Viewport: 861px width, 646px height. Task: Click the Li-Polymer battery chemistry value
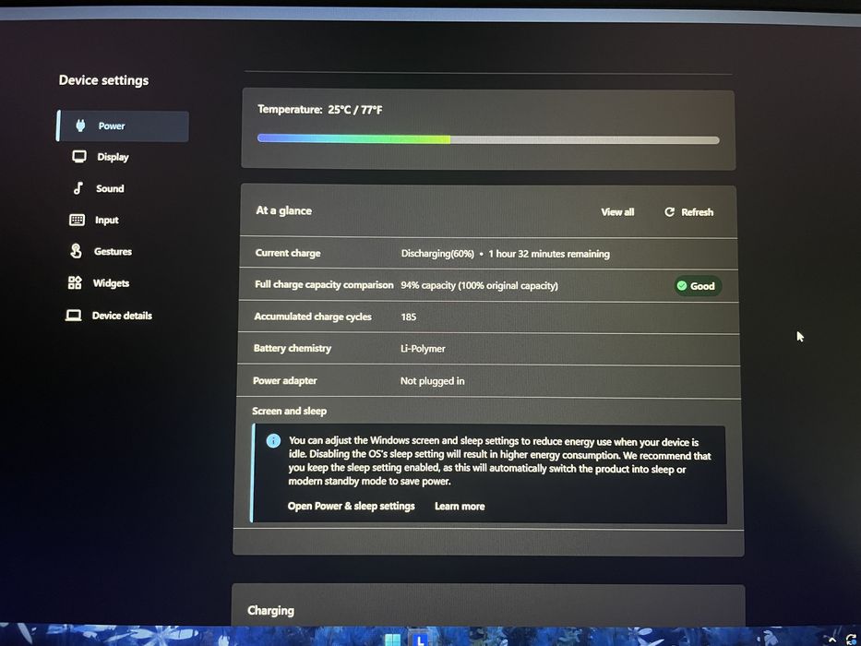[423, 349]
